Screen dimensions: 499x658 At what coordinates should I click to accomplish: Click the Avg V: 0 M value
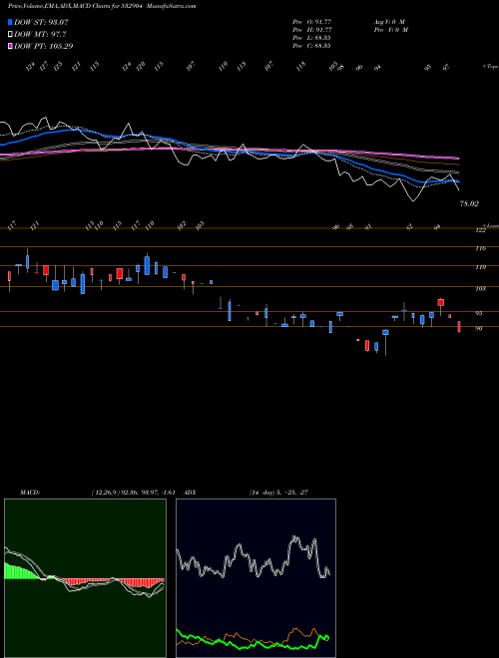coord(388,22)
